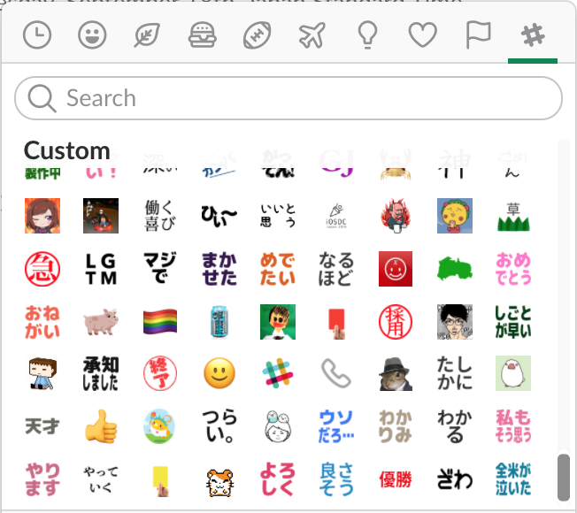Choose the green grass 草 emoji
Viewport: 577px width, 513px height.
(513, 216)
